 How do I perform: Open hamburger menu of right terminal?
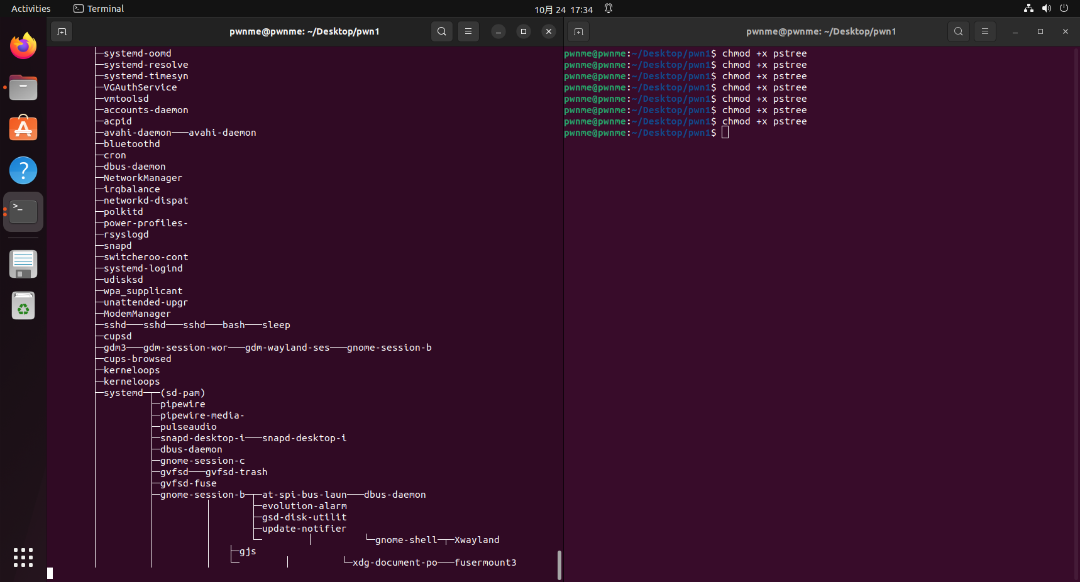[x=985, y=31]
